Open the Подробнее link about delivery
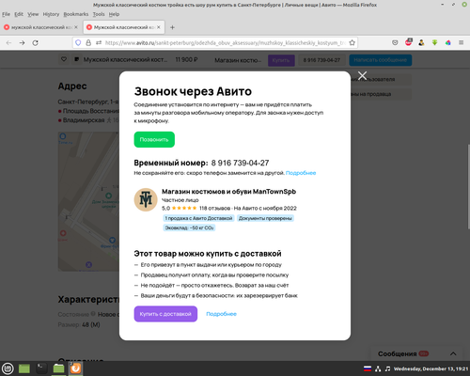The width and height of the screenshot is (470, 376). pyautogui.click(x=221, y=314)
